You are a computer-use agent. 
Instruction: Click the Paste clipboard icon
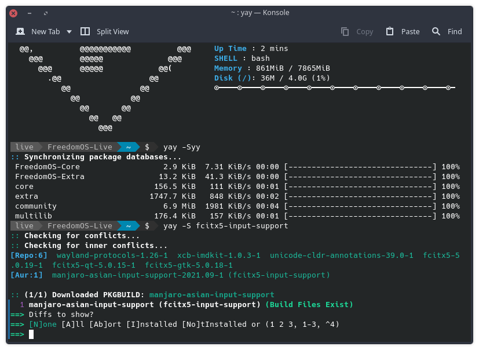click(x=390, y=31)
